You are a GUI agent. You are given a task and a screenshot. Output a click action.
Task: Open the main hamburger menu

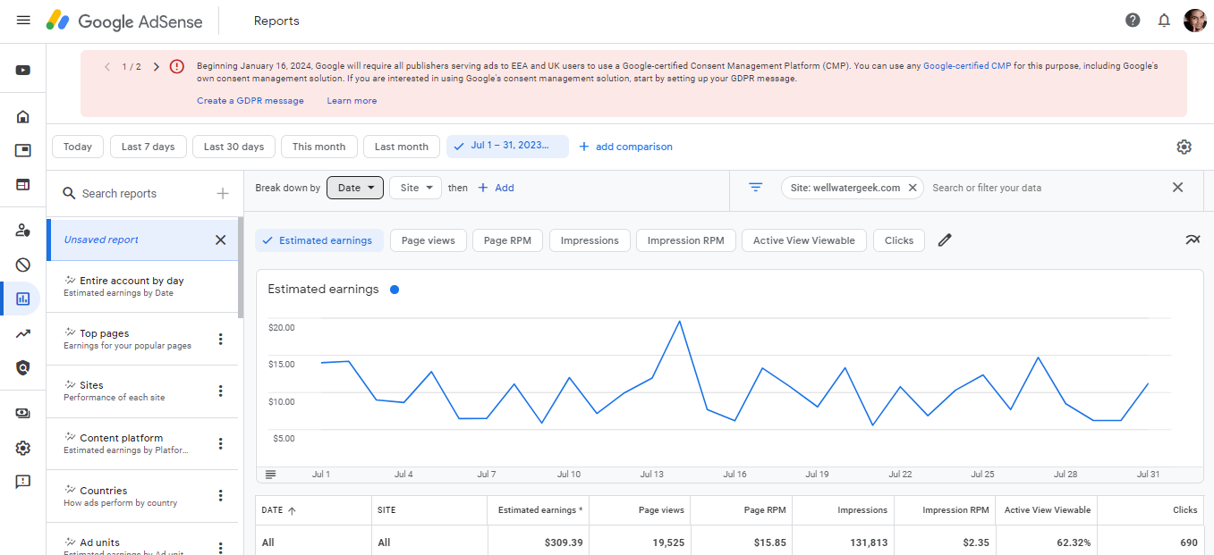[x=23, y=21]
